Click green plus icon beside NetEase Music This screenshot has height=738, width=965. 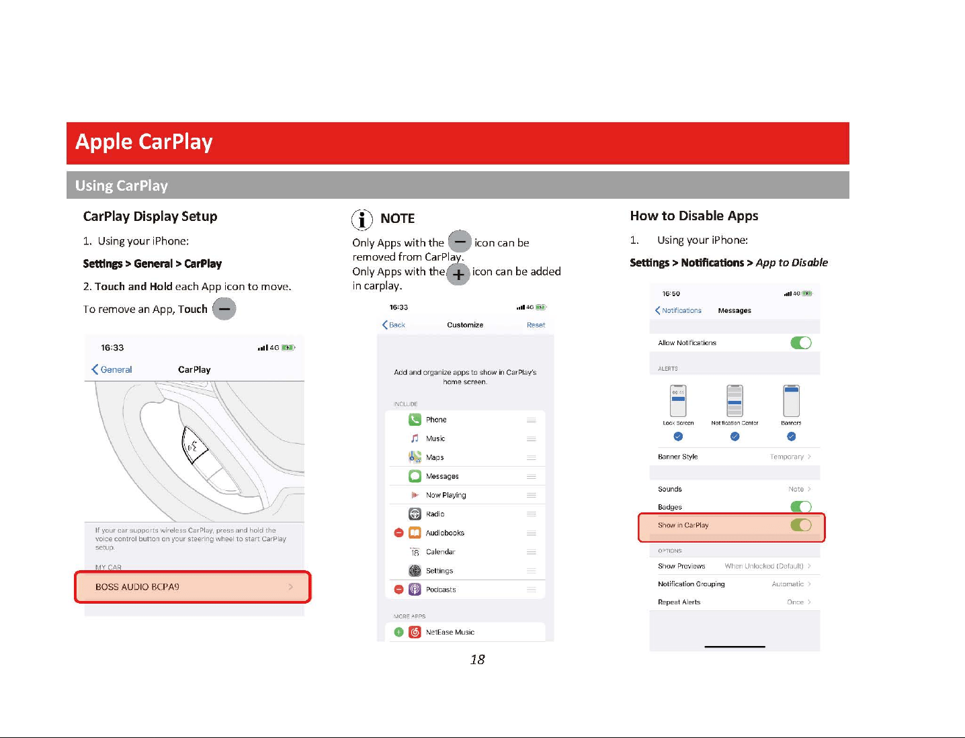click(398, 632)
